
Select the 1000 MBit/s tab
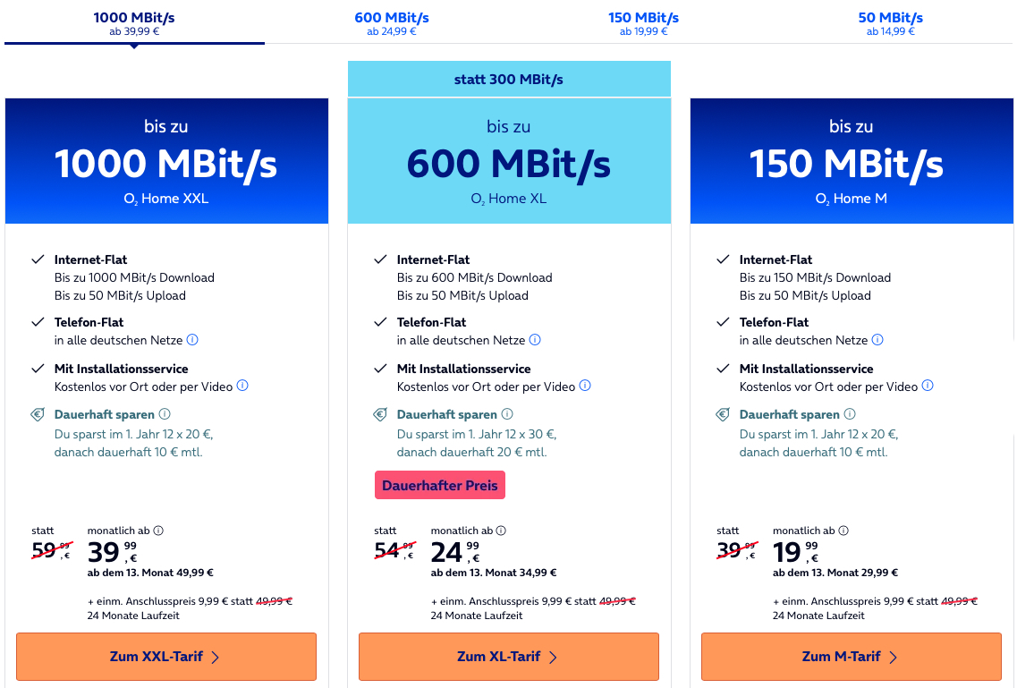[134, 23]
